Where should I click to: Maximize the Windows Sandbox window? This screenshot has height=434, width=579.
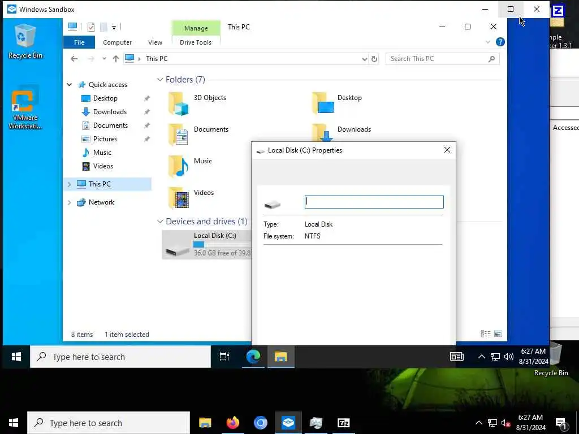click(x=511, y=9)
